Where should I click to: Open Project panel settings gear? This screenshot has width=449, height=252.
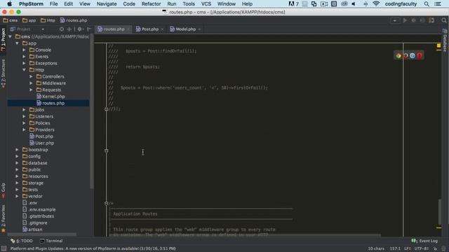(x=80, y=29)
